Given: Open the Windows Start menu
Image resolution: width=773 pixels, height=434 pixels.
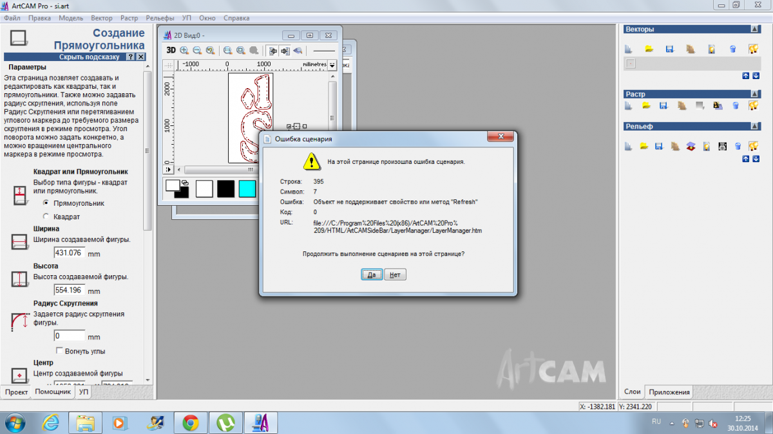Looking at the screenshot, I should click(14, 422).
